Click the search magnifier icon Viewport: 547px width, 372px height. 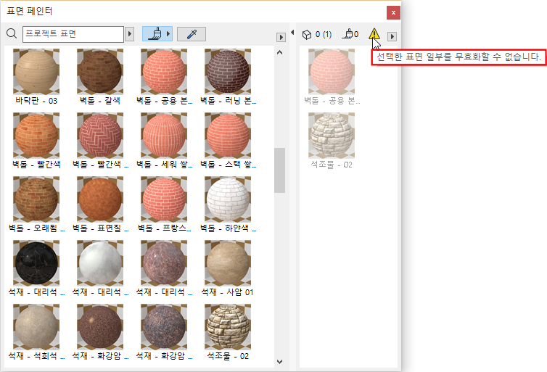(x=12, y=33)
